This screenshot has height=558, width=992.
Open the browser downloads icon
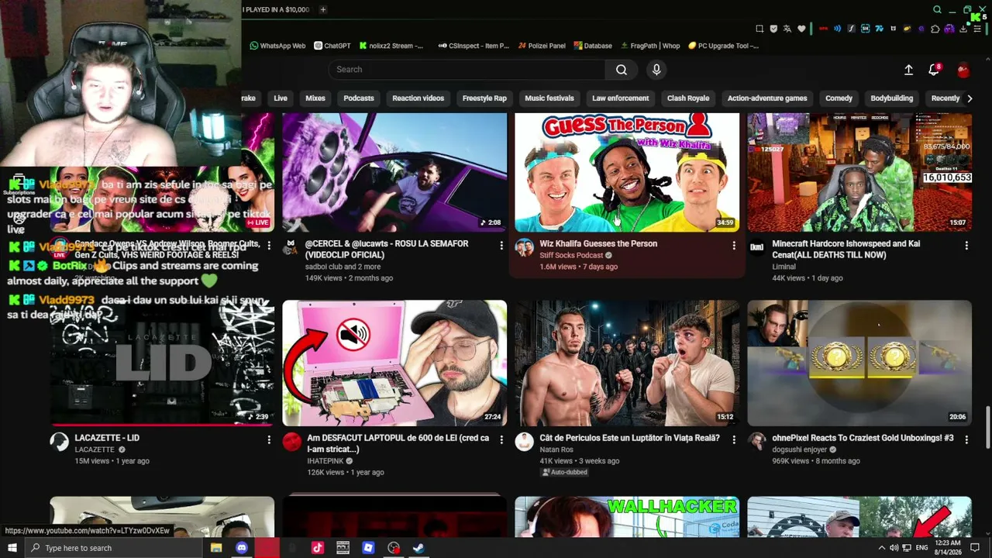[963, 29]
